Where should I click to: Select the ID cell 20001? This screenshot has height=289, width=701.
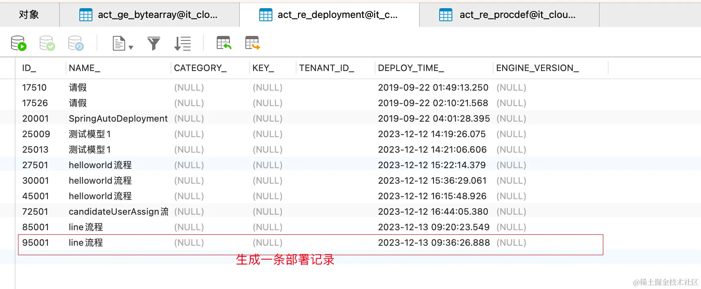tap(36, 119)
